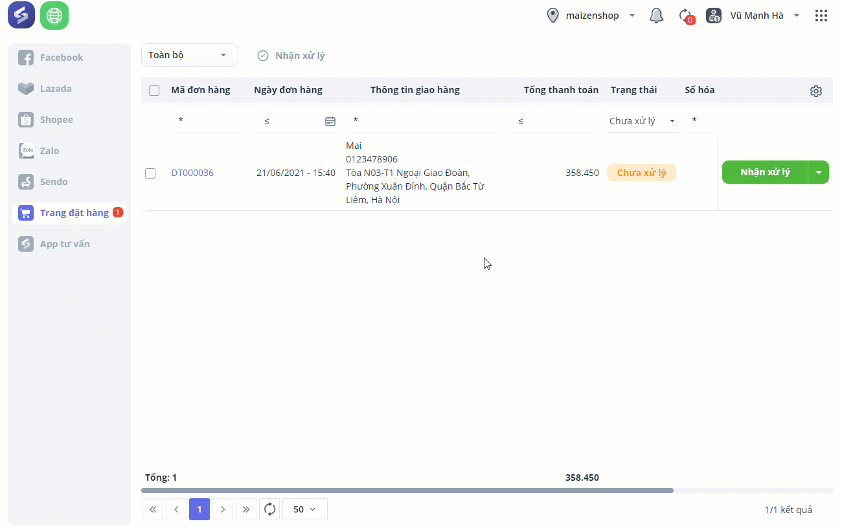Go to the previous page
Image resolution: width=842 pixels, height=528 pixels.
[x=176, y=509]
